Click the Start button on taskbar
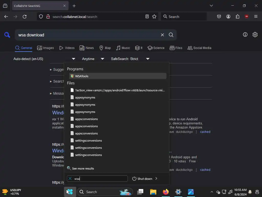262x197 pixels. click(70, 192)
